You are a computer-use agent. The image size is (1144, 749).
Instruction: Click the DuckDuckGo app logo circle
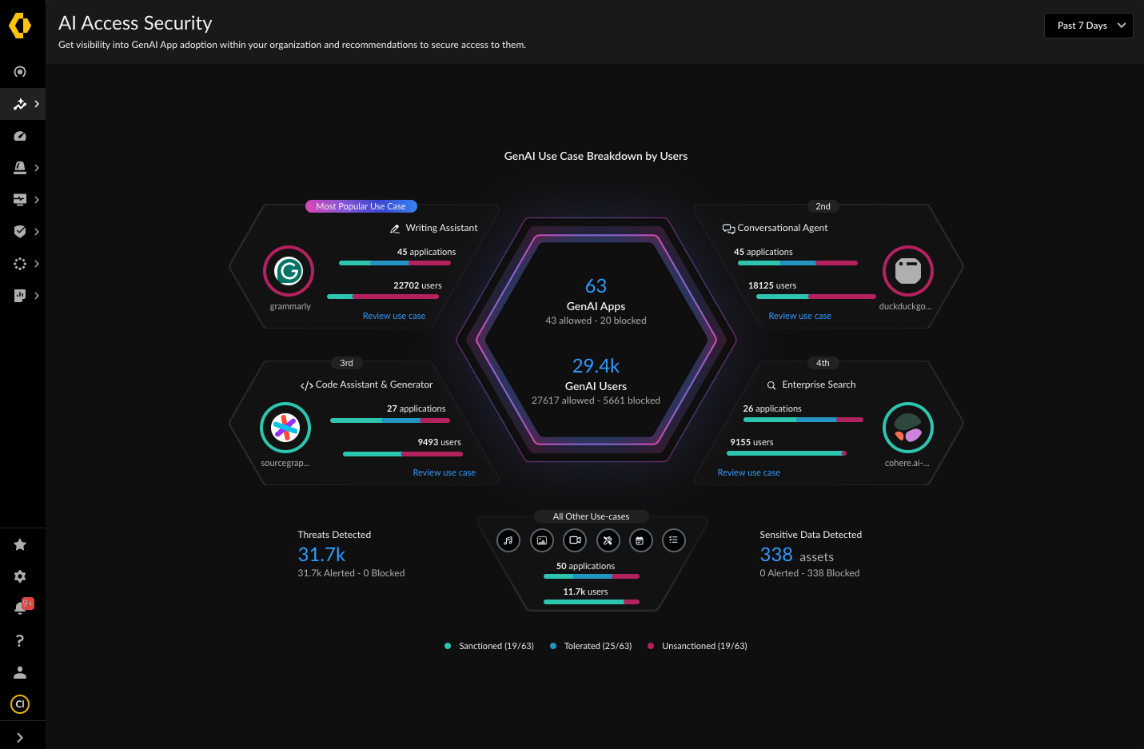point(908,271)
